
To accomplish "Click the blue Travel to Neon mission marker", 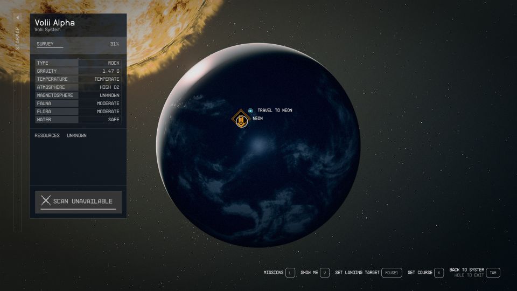I will click(x=250, y=111).
